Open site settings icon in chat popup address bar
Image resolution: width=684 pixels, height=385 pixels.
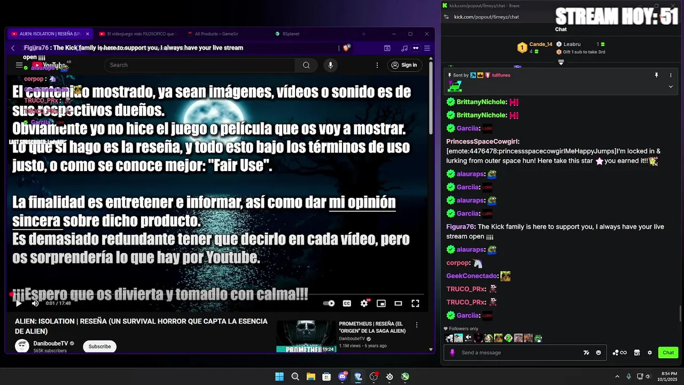[446, 17]
